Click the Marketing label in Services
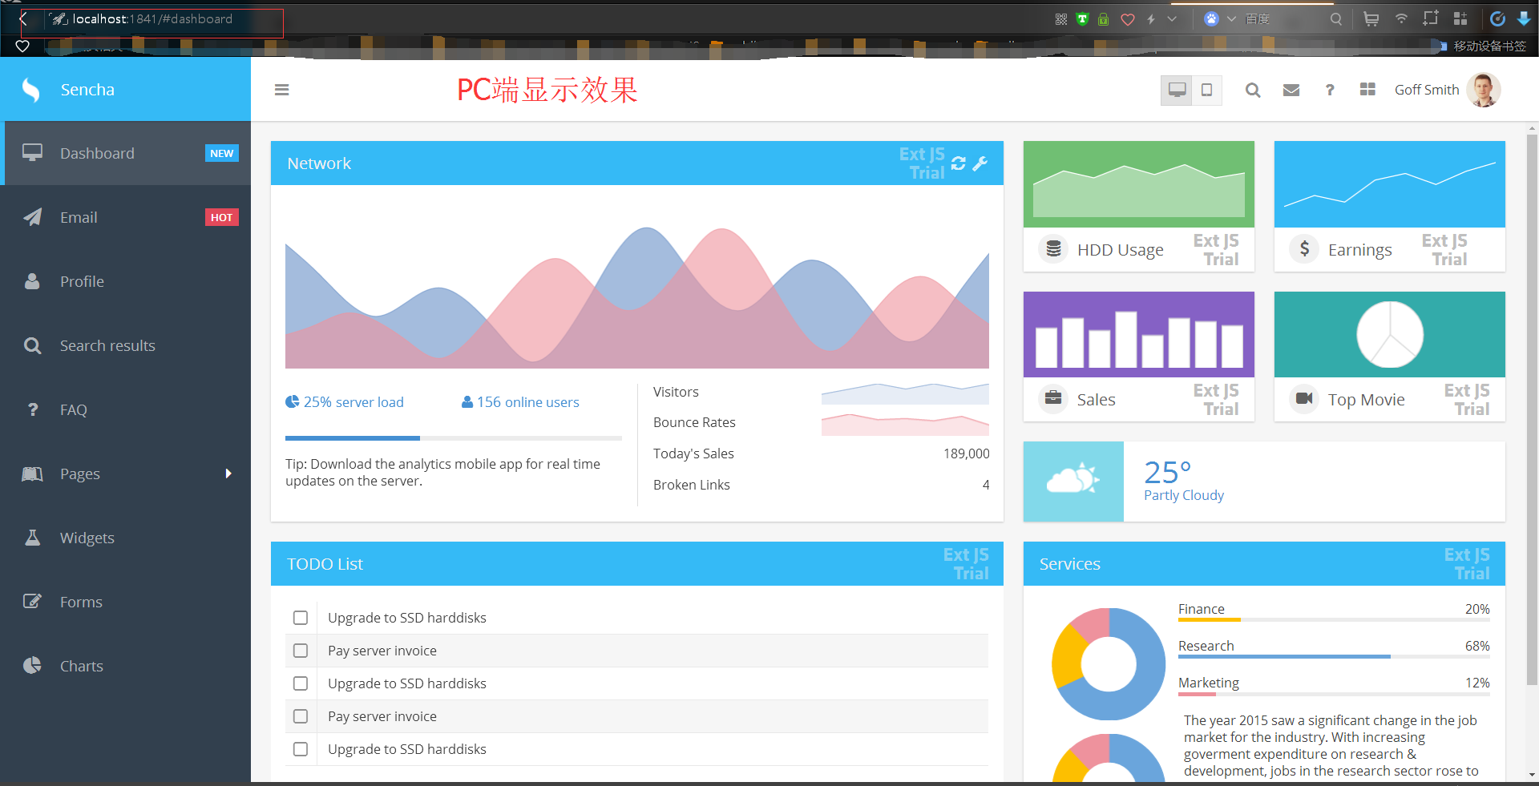The image size is (1539, 786). pyautogui.click(x=1209, y=683)
